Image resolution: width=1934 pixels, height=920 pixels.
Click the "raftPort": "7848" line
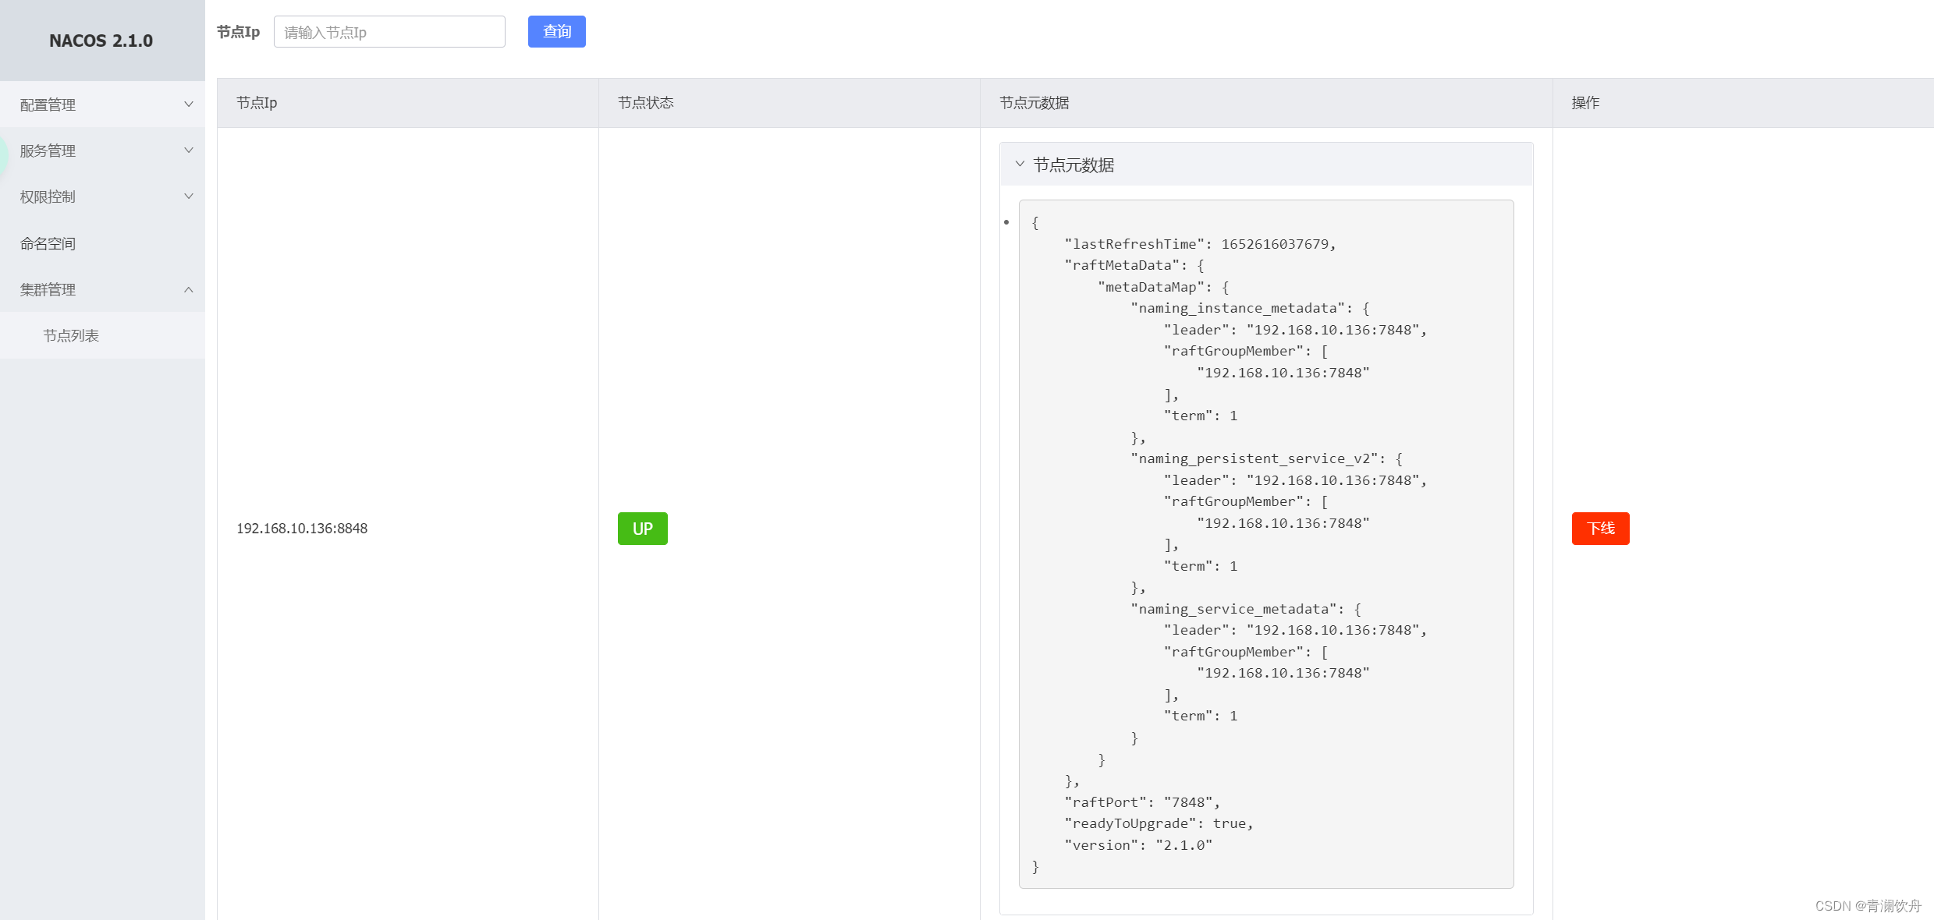1142,802
